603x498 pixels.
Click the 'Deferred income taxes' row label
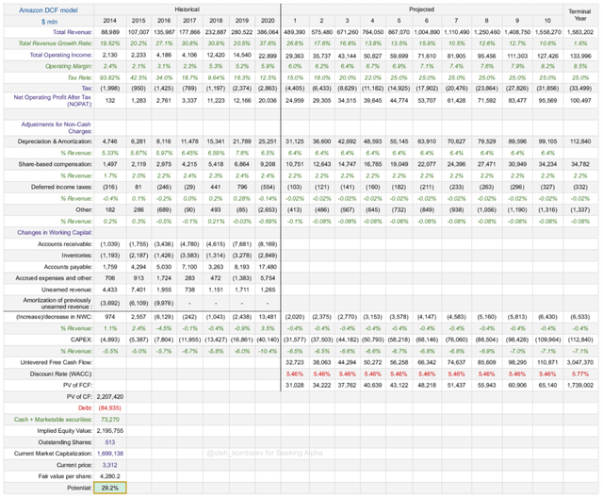coord(61,187)
